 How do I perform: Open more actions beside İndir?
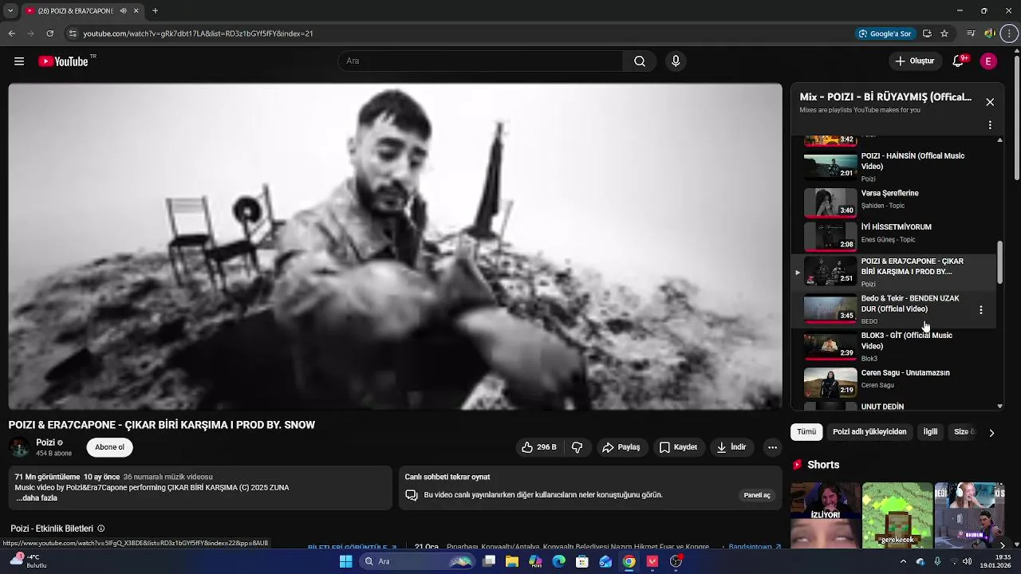(772, 447)
